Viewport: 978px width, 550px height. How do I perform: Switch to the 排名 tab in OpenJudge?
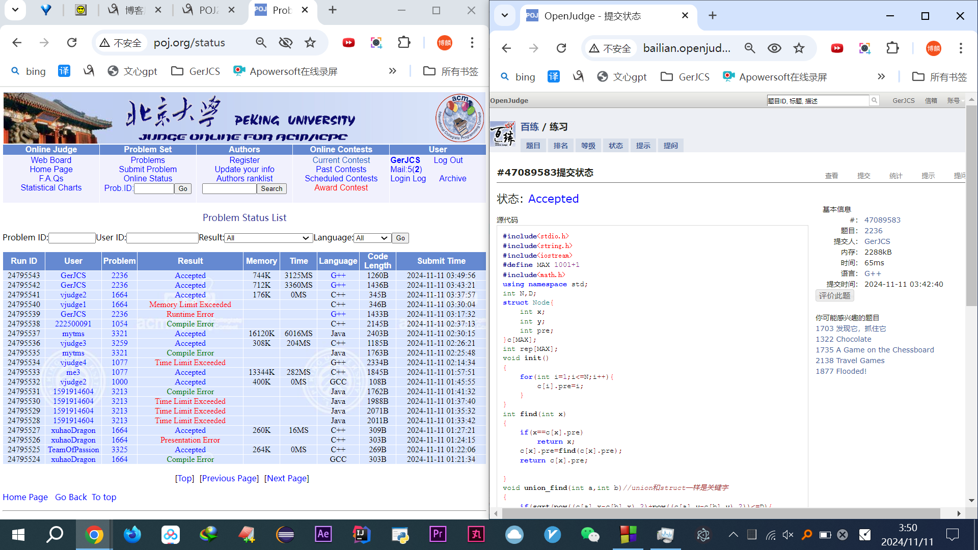560,146
